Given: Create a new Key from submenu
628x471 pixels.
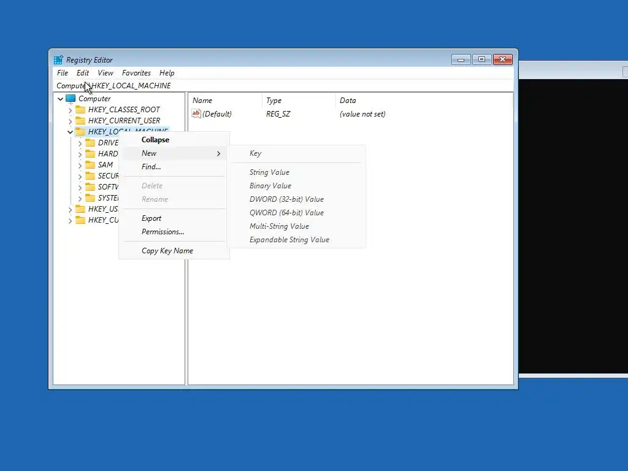Looking at the screenshot, I should (296, 153).
